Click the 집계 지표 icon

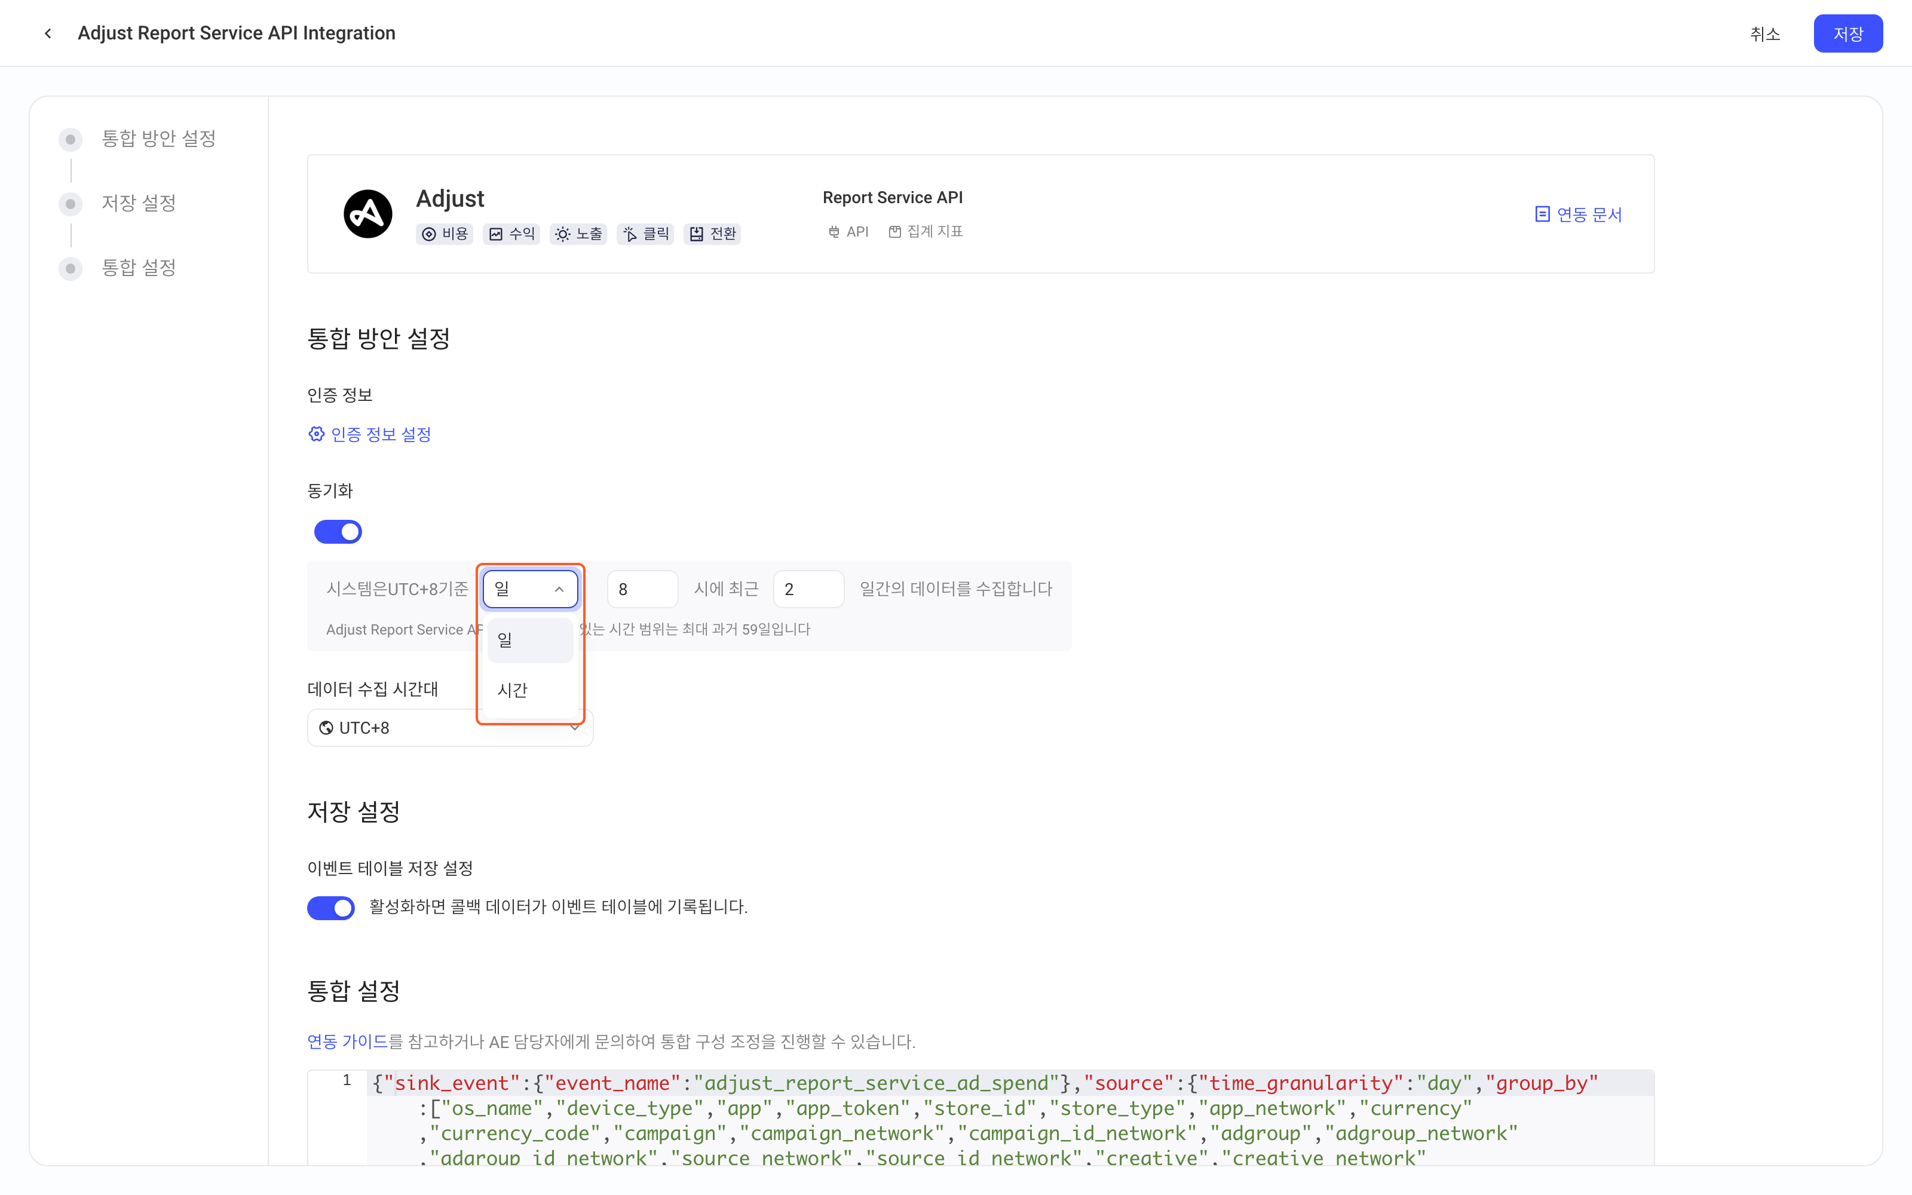(x=894, y=232)
